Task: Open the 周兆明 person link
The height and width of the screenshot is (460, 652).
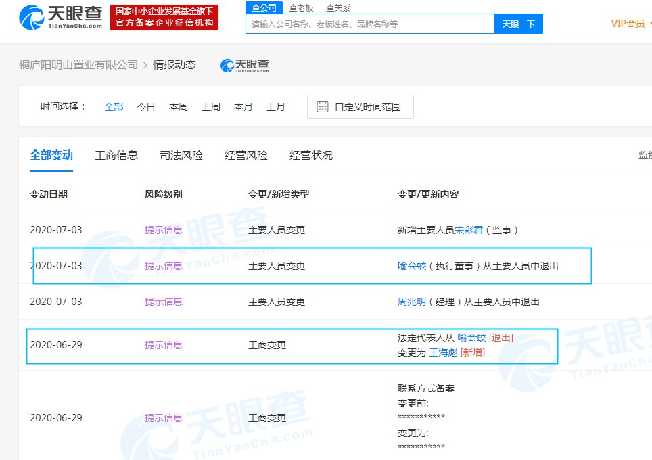Action: click(412, 302)
